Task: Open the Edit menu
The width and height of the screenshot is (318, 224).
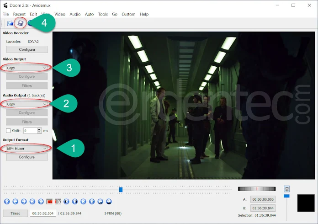Action: [33, 14]
